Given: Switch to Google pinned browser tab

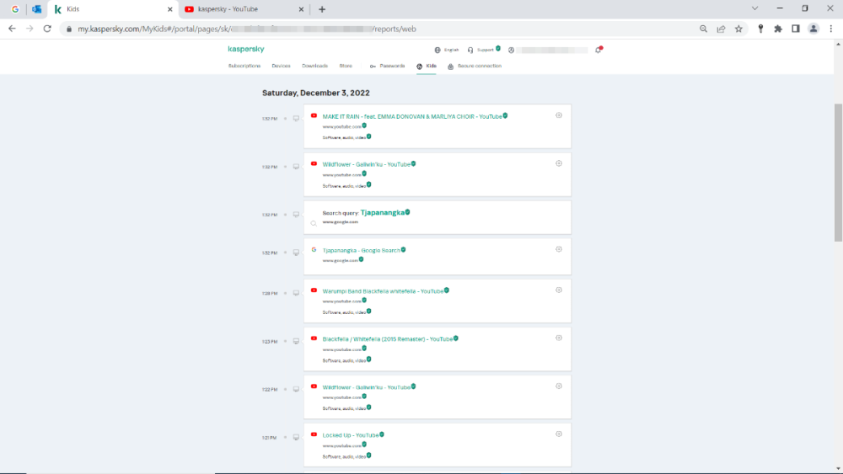Looking at the screenshot, I should coord(15,9).
